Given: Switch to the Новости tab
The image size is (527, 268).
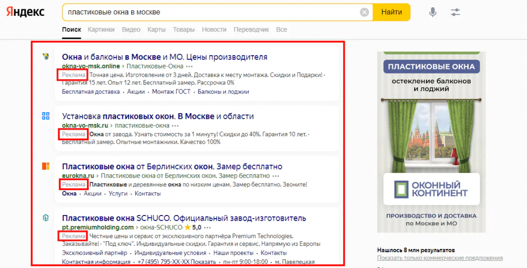Looking at the screenshot, I should point(214,29).
